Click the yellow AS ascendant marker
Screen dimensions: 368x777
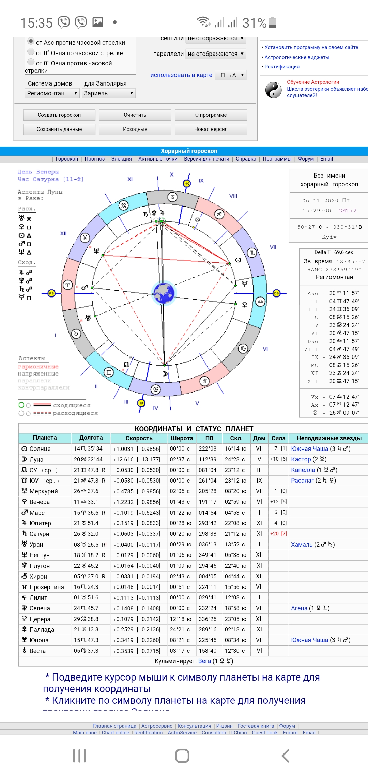pyautogui.click(x=51, y=293)
